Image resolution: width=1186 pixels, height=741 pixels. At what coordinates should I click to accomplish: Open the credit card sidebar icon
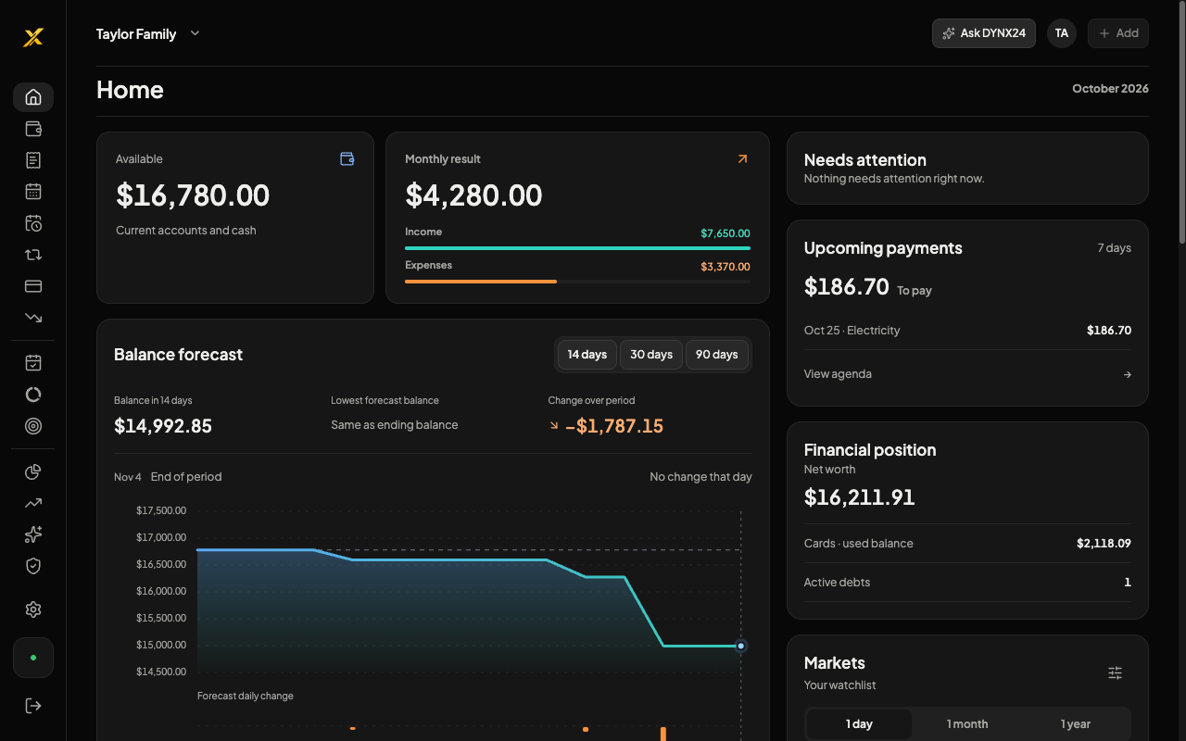pyautogui.click(x=33, y=286)
